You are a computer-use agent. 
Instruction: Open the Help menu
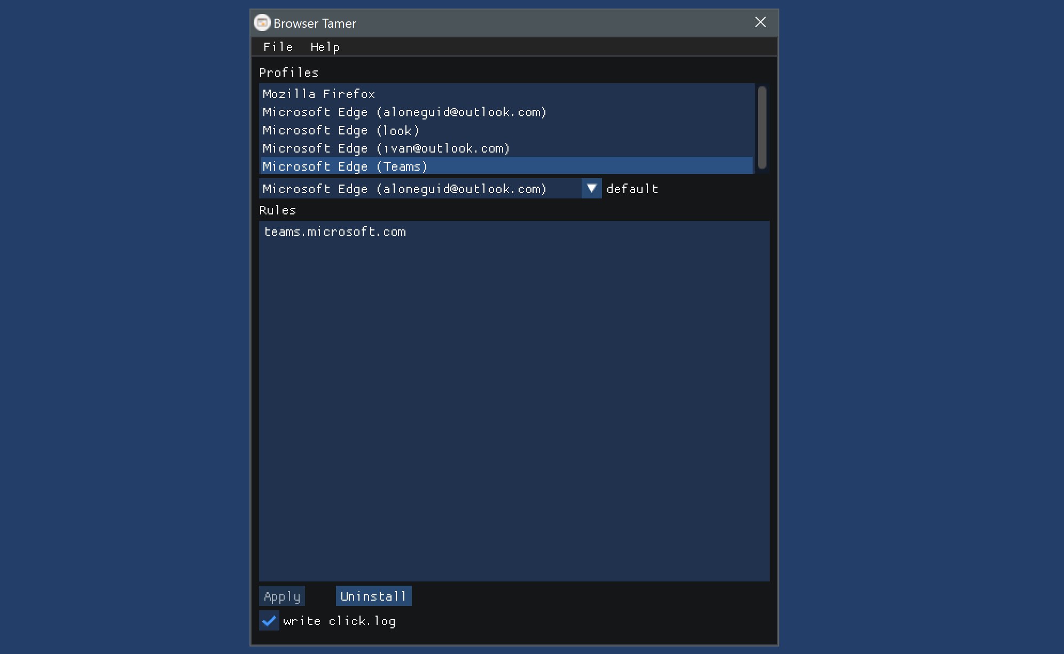click(x=325, y=47)
